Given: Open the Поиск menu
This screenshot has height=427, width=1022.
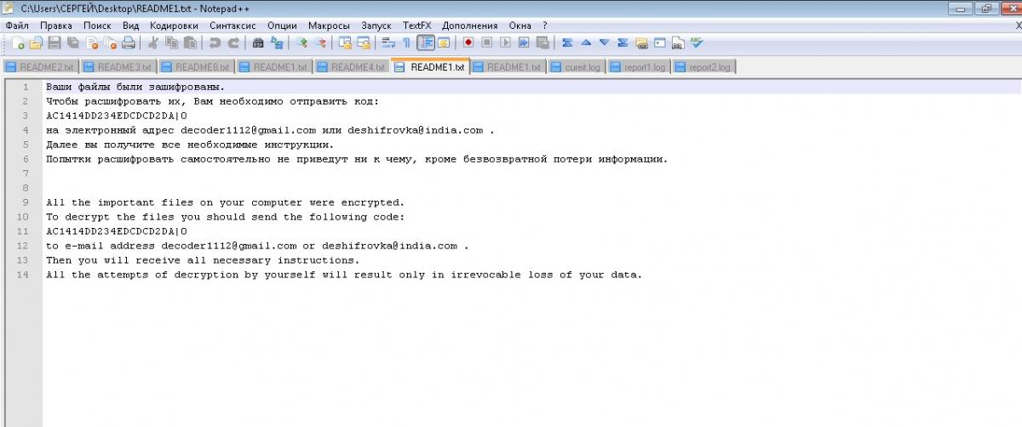Looking at the screenshot, I should click(97, 26).
